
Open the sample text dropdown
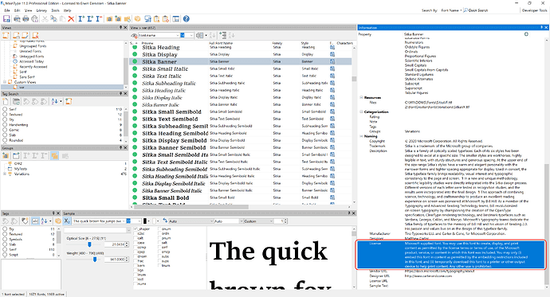click(x=124, y=221)
